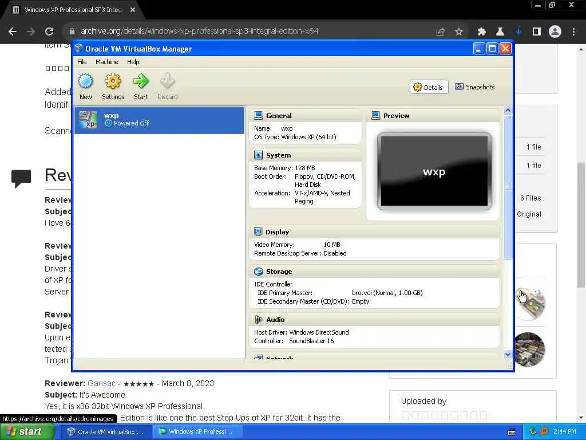
Task: Click the Preview section monitor icon
Action: 375,115
